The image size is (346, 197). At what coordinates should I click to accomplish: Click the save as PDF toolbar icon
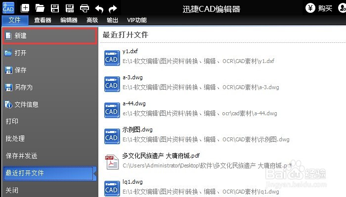[70, 8]
